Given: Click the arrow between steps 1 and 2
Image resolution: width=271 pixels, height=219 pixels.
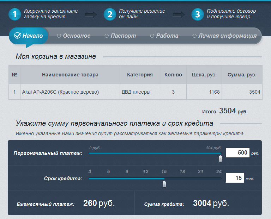Looking at the screenshot, I should (x=91, y=14).
